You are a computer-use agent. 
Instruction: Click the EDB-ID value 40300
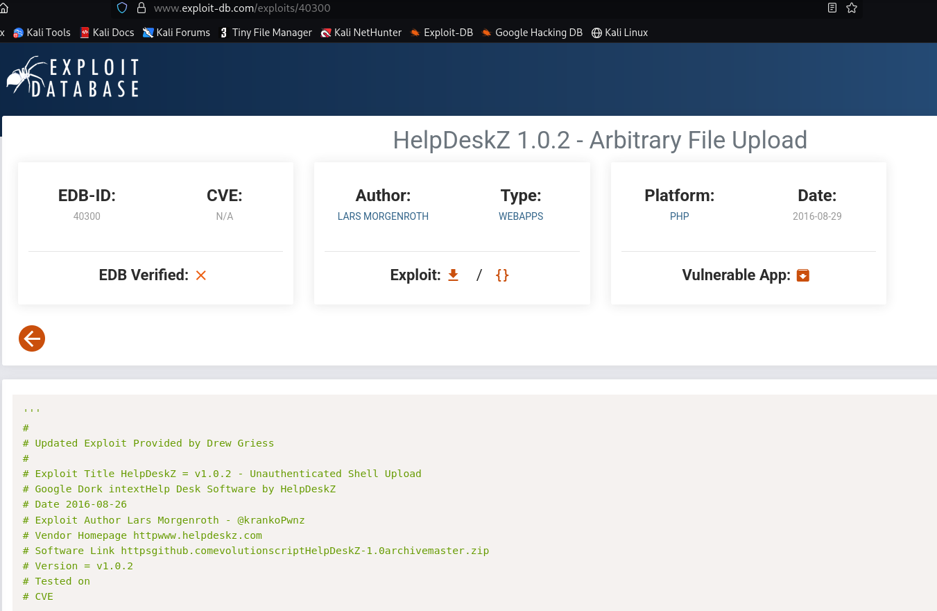pyautogui.click(x=87, y=216)
